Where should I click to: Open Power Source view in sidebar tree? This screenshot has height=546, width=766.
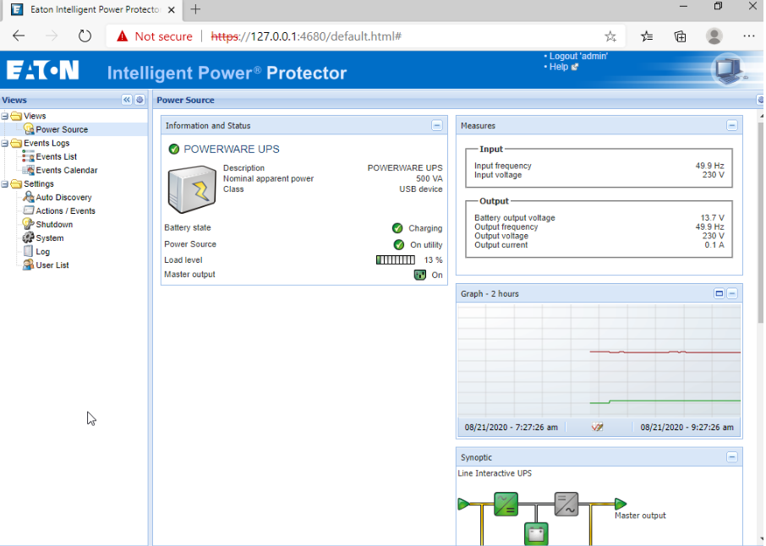pos(62,129)
